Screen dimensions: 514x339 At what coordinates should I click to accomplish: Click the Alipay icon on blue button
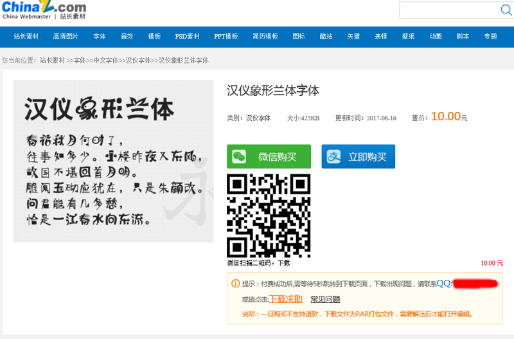(333, 156)
